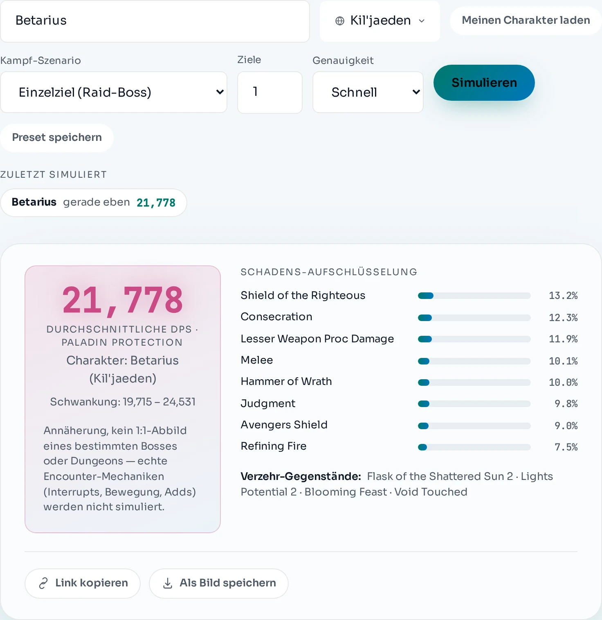602x620 pixels.
Task: Click the Avengers Shield damage bar
Action: (474, 426)
